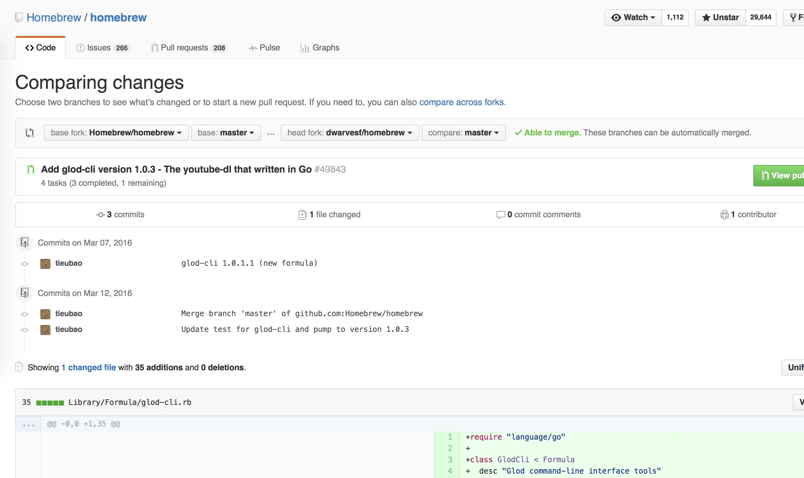Click the green diffstat blocks for glod-cli.rb
Screen dimensions: 804x478
[x=50, y=403]
